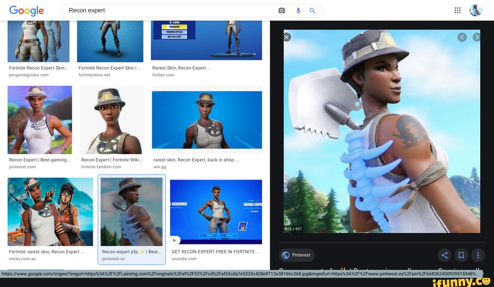Open 'GET RECON EXPERT FREE IN FORTNITE' title
The height and width of the screenshot is (287, 494).
point(215,252)
